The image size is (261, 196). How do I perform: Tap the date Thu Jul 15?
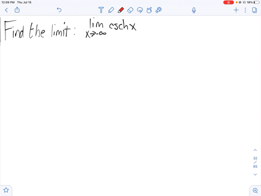(x=24, y=2)
